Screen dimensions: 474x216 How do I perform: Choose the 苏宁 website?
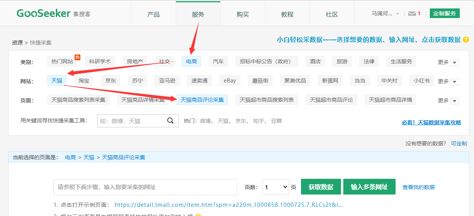click(138, 81)
